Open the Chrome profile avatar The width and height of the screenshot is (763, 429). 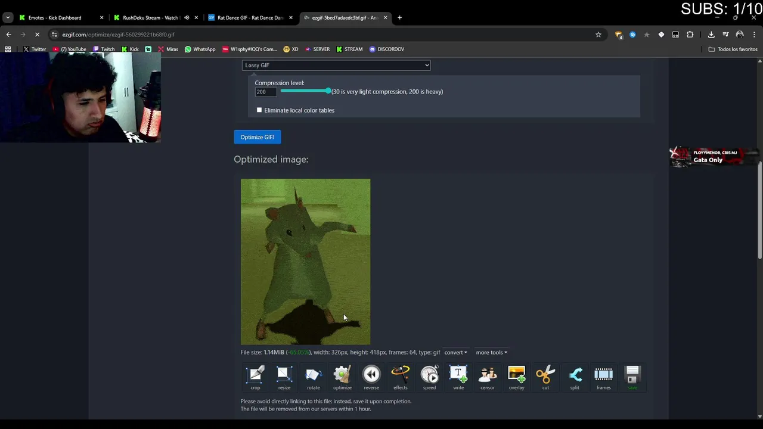tap(740, 35)
